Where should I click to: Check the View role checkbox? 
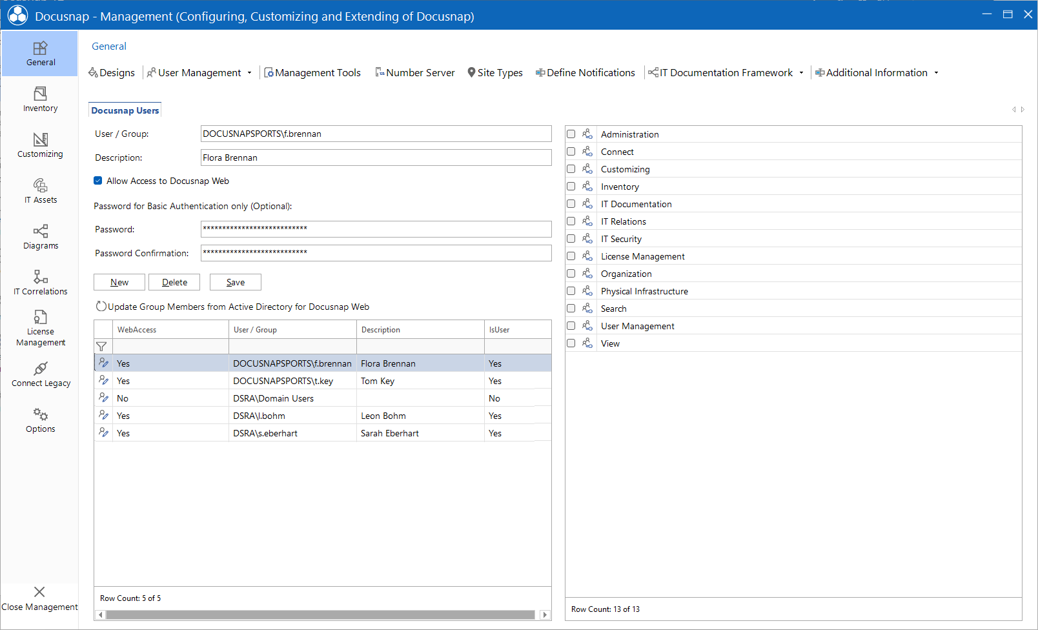tap(571, 343)
